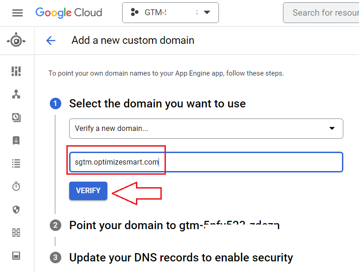Open the Firewall rules brick icon

[17, 232]
